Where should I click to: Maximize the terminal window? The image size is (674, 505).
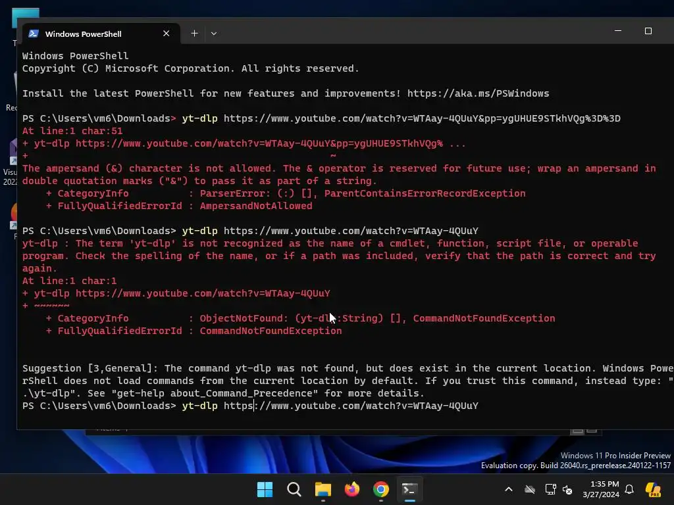pyautogui.click(x=648, y=31)
